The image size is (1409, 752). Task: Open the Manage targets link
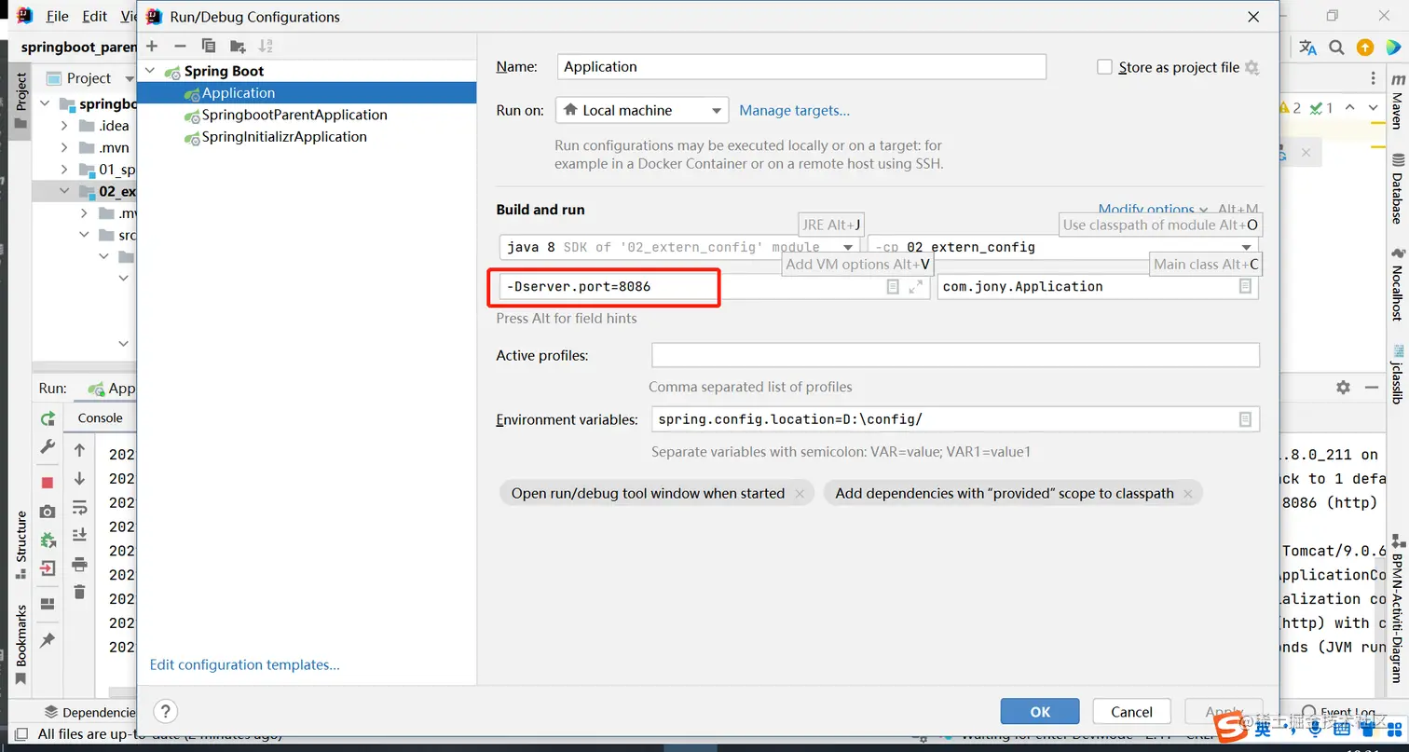point(794,110)
